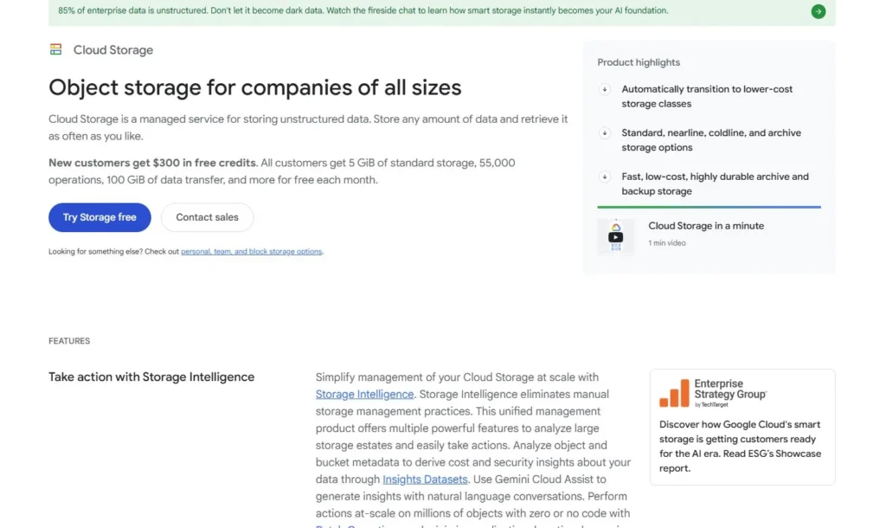The image size is (886, 528).
Task: Click the Cloud Storage product icon
Action: [55, 49]
